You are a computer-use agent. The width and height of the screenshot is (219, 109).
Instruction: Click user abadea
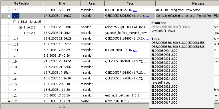click(86, 27)
